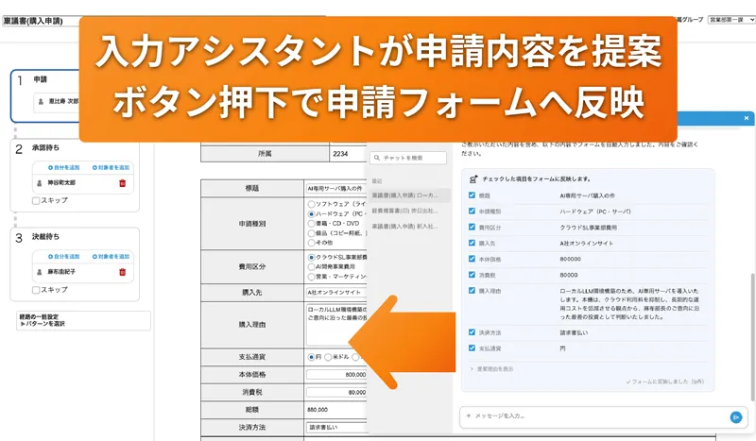The image size is (756, 441).
Task: Expand 提案理由を表示 in the assistant card
Action: pyautogui.click(x=491, y=369)
